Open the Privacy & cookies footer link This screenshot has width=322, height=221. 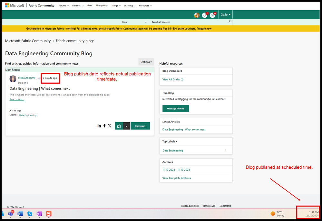(190, 206)
